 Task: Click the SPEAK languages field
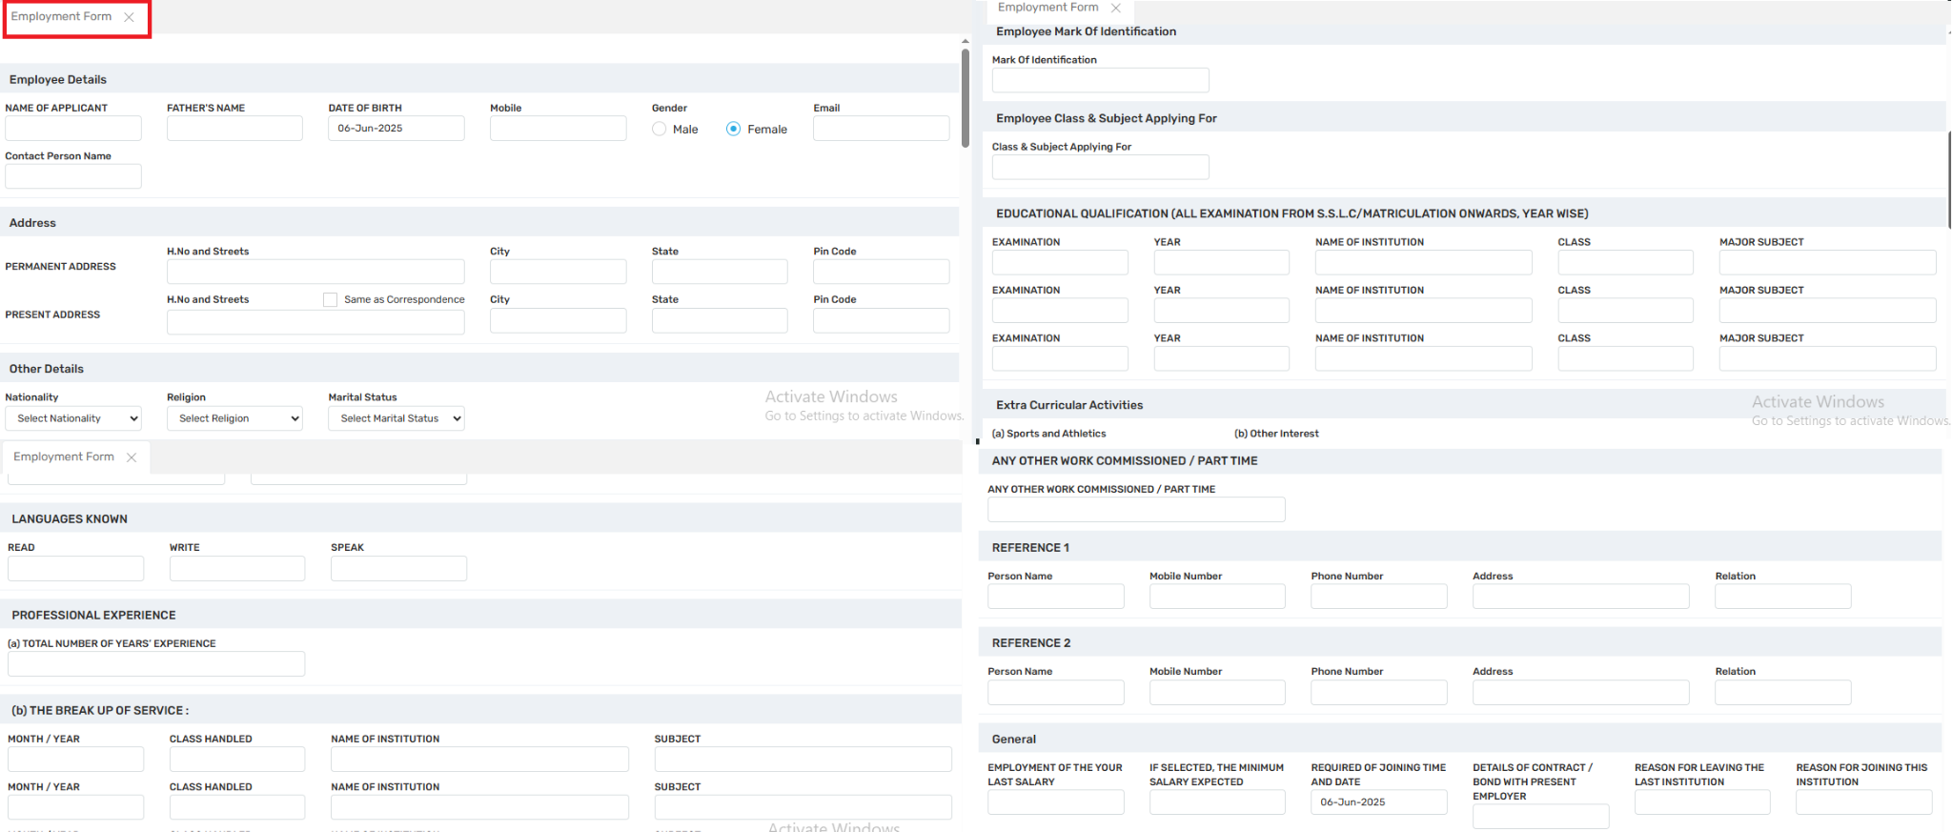click(399, 569)
